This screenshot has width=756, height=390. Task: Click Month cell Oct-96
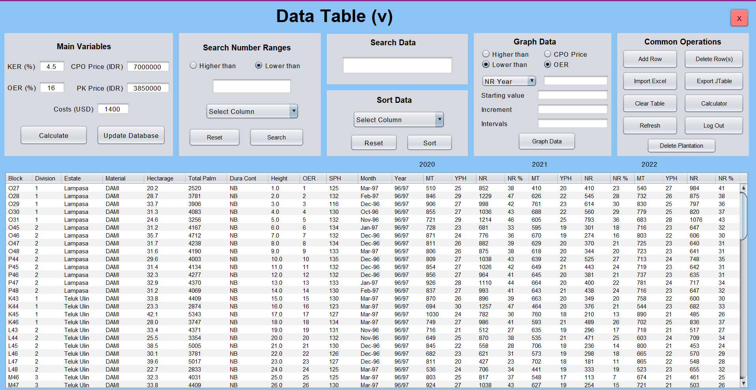374,212
